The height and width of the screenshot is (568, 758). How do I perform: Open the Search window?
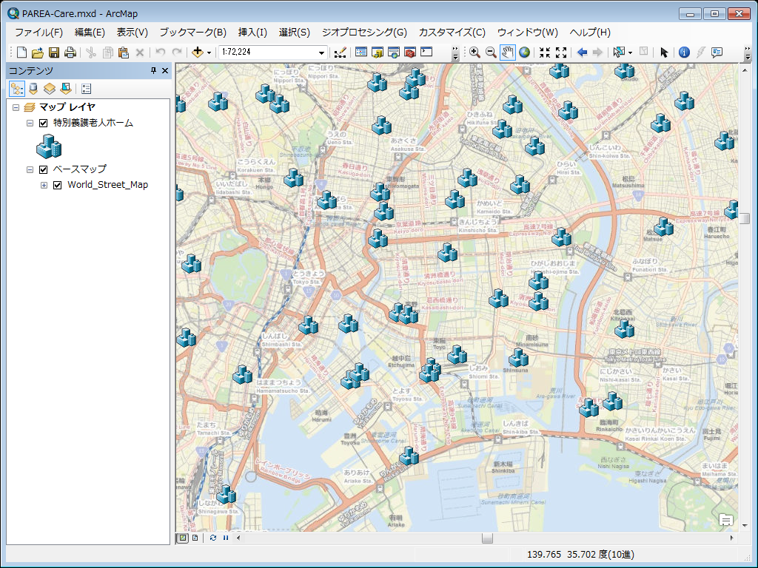[394, 53]
